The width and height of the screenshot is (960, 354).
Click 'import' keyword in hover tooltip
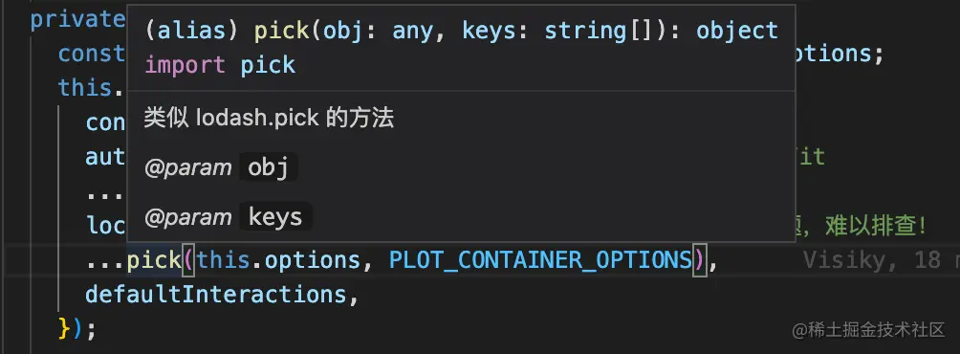[185, 65]
